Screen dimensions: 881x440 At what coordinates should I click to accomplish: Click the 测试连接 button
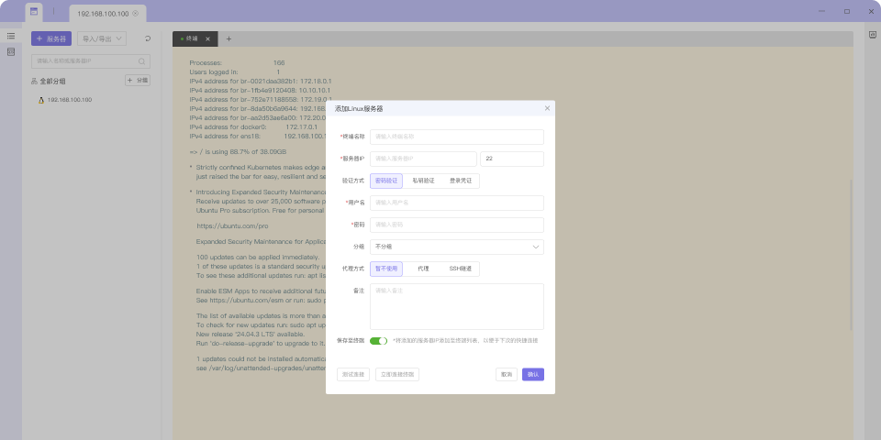pyautogui.click(x=353, y=374)
